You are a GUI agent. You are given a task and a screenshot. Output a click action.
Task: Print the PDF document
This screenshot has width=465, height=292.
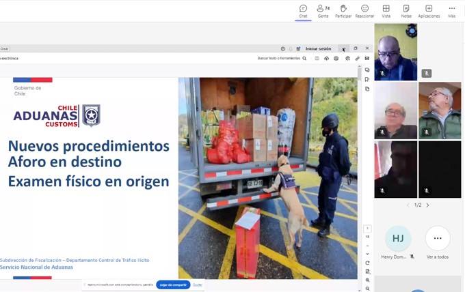pos(336,59)
